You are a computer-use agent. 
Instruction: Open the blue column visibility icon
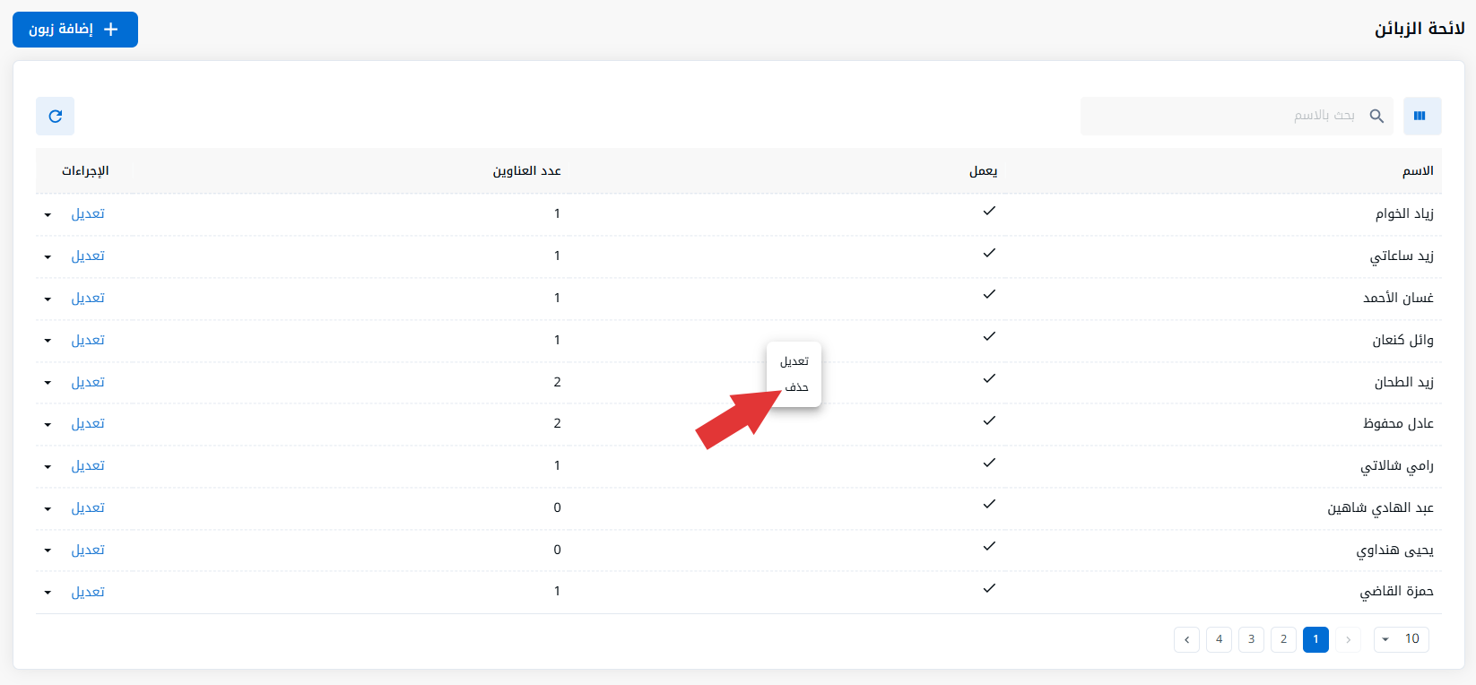tap(1422, 116)
